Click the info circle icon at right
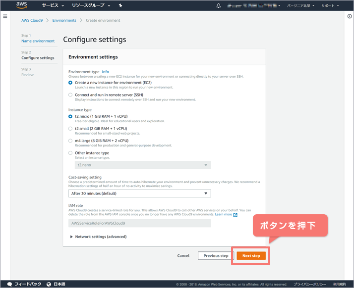 [x=349, y=16]
